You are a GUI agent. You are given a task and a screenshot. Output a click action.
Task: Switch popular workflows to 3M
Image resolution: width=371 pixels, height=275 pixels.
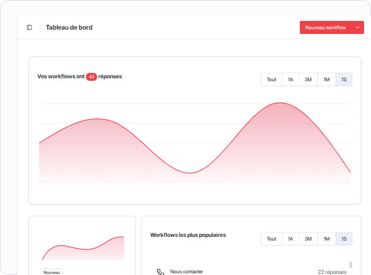308,239
